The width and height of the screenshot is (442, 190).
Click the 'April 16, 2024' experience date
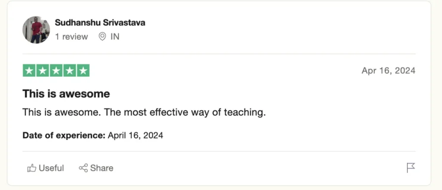136,135
